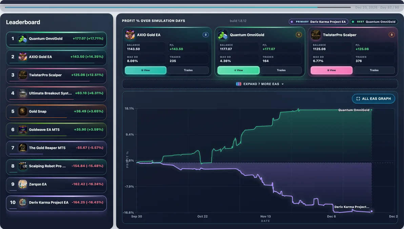Click the Dec 20, 2026 Day 82/90 label
The image size is (404, 229).
point(377,7)
